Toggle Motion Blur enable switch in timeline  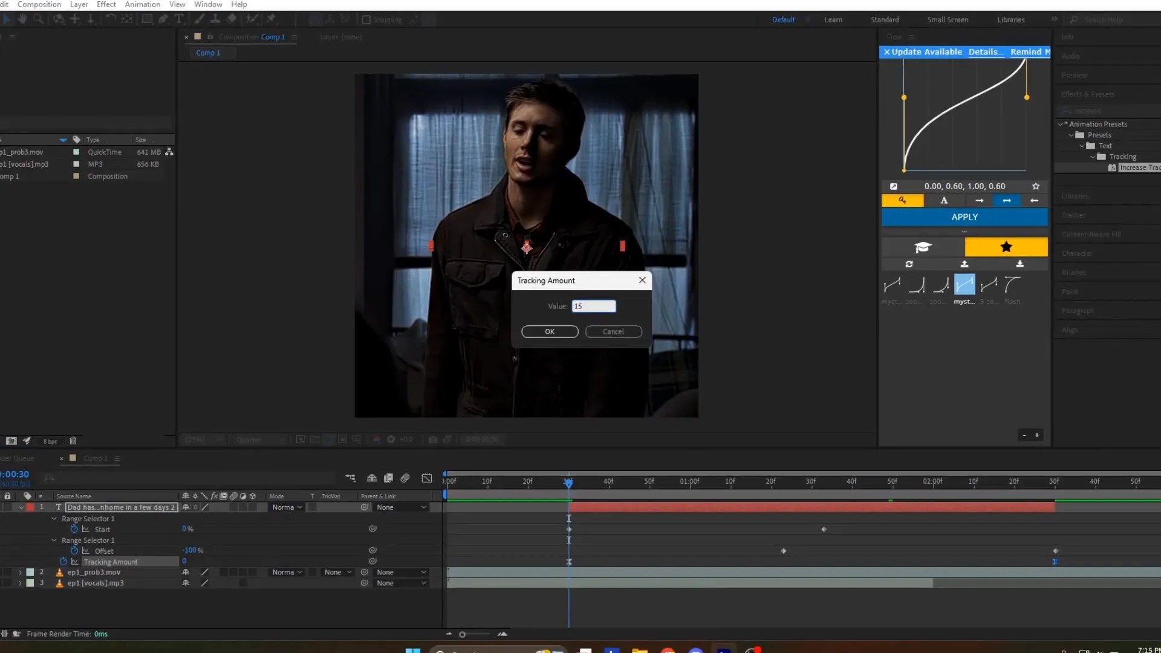tap(405, 478)
